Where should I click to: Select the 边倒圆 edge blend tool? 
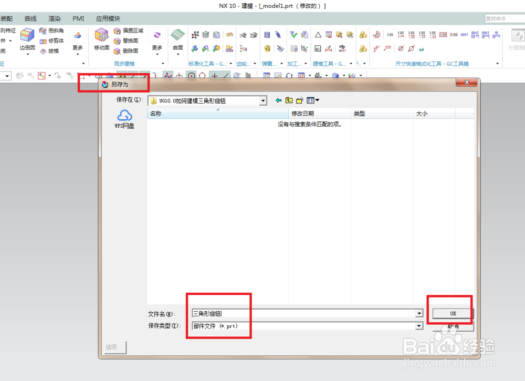point(27,39)
